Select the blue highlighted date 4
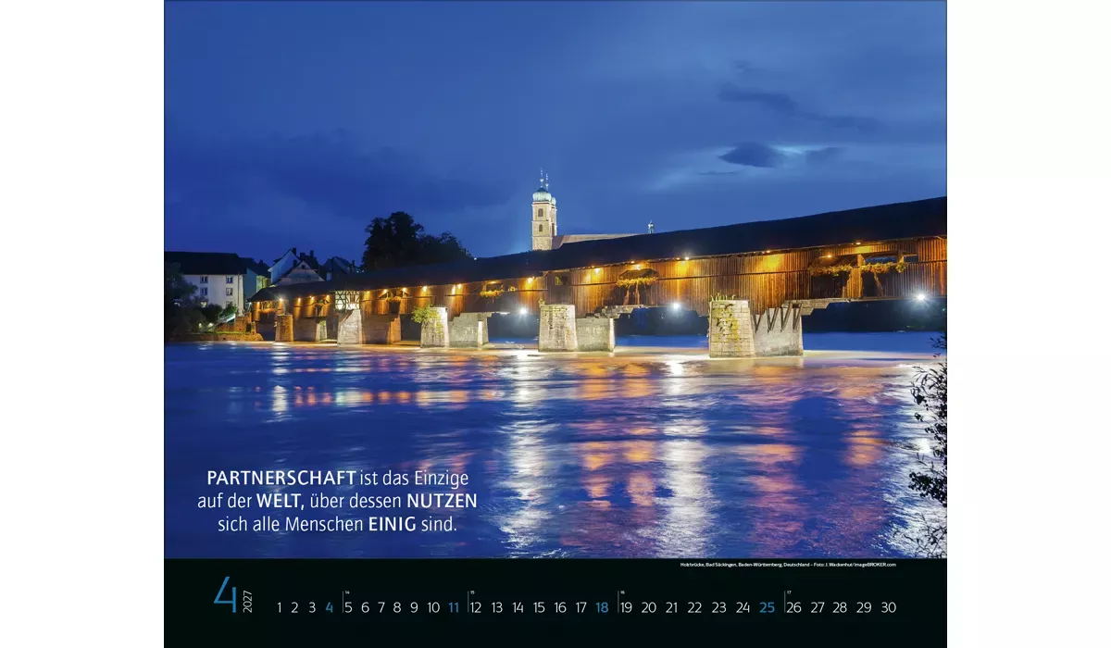 pos(329,606)
